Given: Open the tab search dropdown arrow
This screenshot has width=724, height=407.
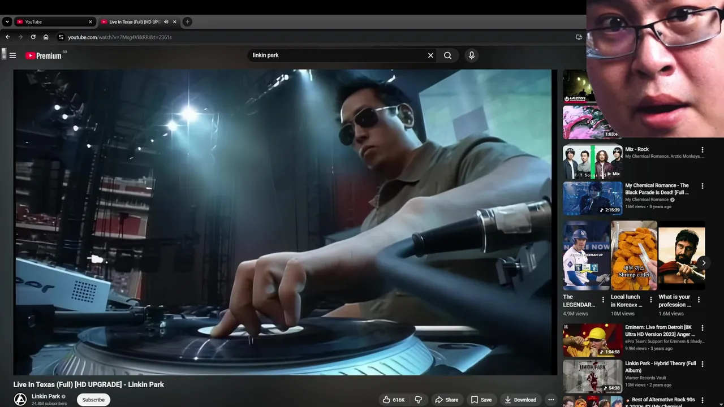Looking at the screenshot, I should [x=7, y=22].
